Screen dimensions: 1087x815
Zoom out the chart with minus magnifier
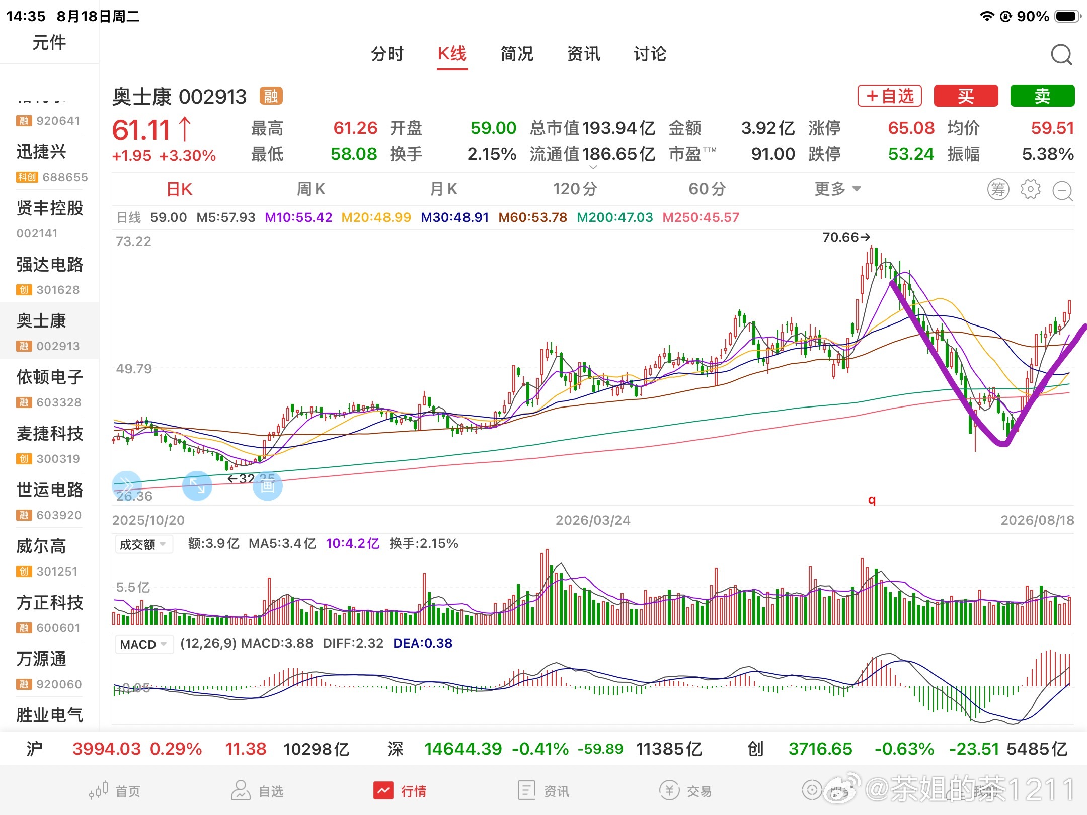(1062, 190)
